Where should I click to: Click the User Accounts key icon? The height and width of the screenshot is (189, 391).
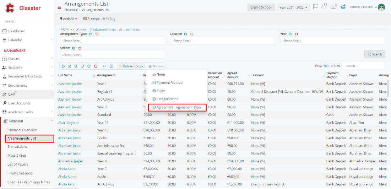click(x=5, y=103)
